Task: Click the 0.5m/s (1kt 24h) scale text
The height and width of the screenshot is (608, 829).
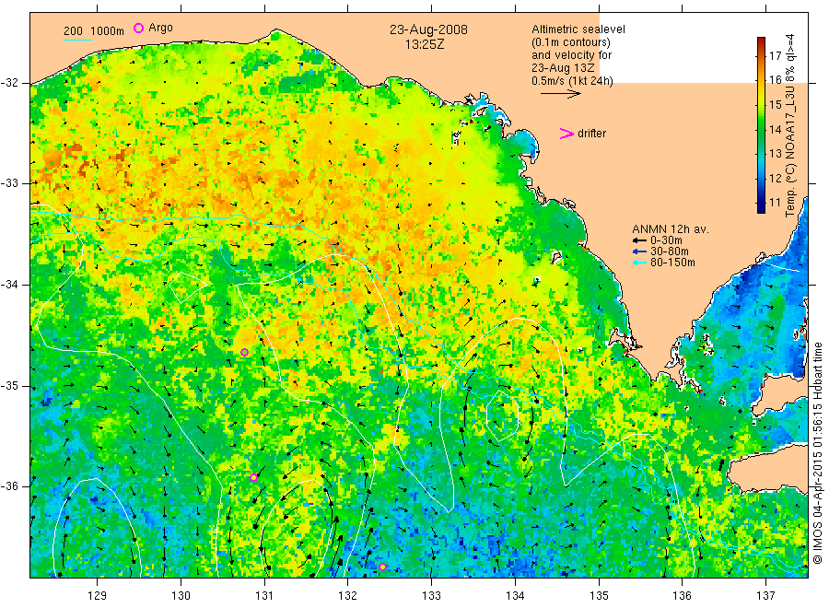Action: pos(573,81)
